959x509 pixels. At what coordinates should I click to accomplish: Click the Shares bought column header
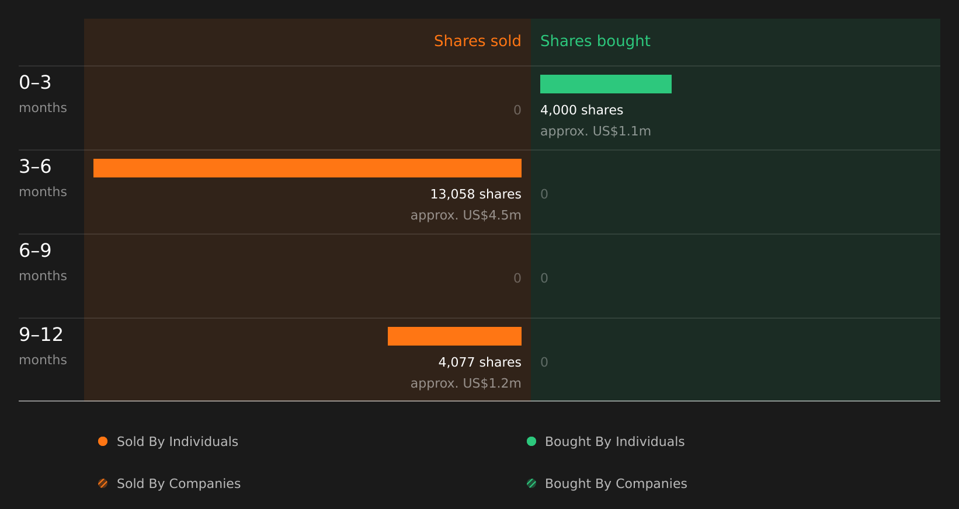(595, 41)
